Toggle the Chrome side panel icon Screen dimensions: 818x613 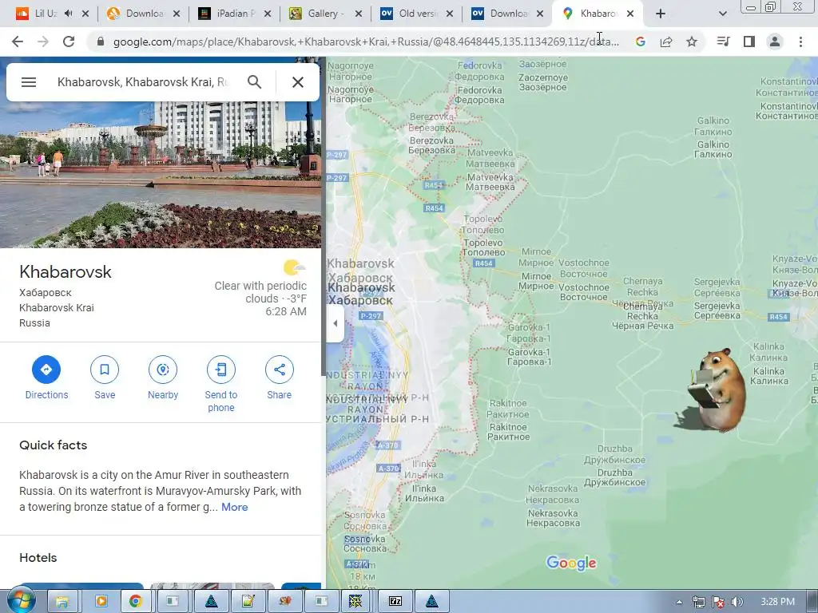[x=749, y=42]
